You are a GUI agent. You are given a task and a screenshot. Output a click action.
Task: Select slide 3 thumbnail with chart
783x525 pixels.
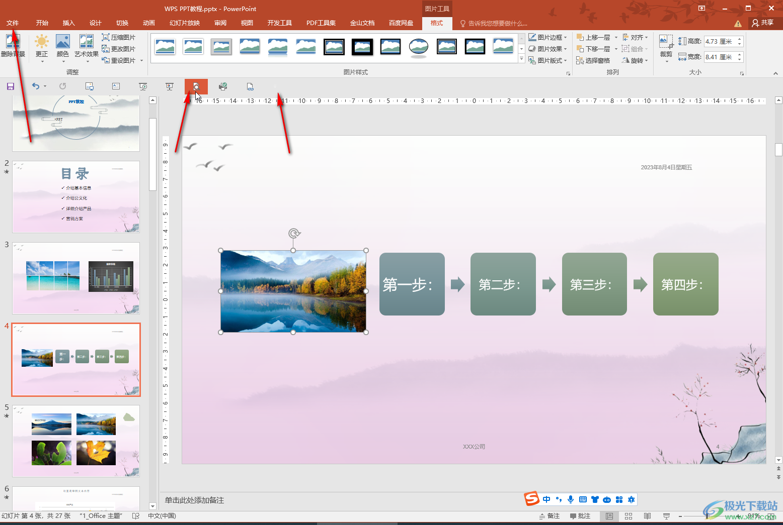(76, 278)
